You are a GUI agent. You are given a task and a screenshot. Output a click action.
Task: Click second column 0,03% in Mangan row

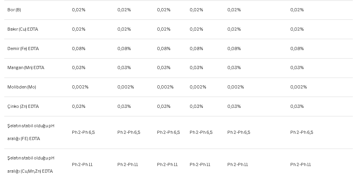pos(124,67)
